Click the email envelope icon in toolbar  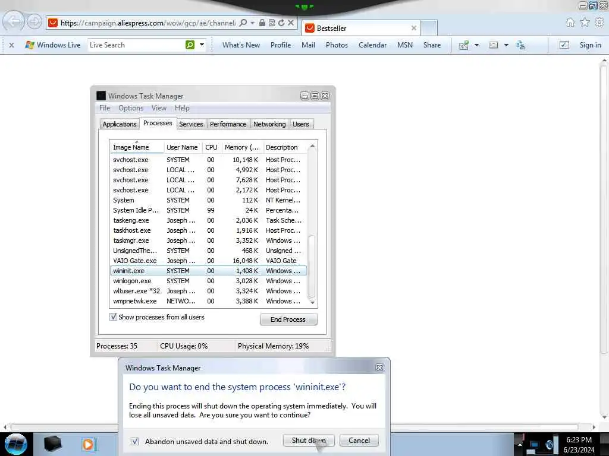tap(493, 45)
